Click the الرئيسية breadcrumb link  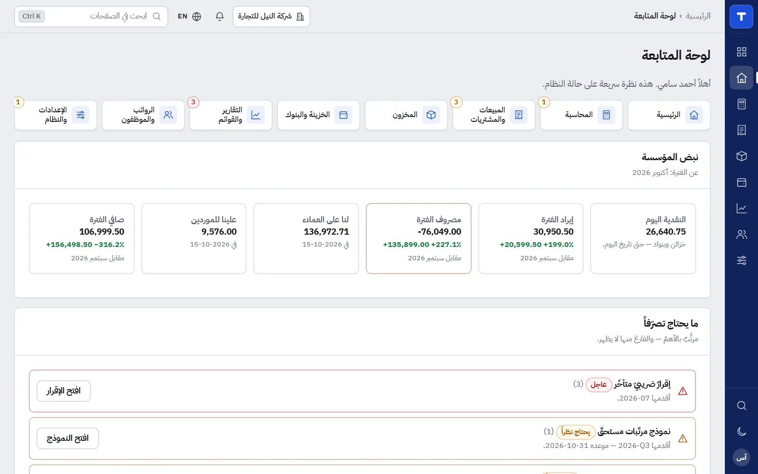pyautogui.click(x=698, y=16)
